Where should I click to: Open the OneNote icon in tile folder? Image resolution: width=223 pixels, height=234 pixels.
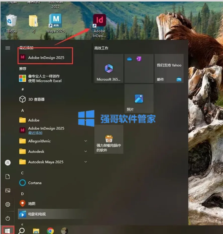coord(139,59)
